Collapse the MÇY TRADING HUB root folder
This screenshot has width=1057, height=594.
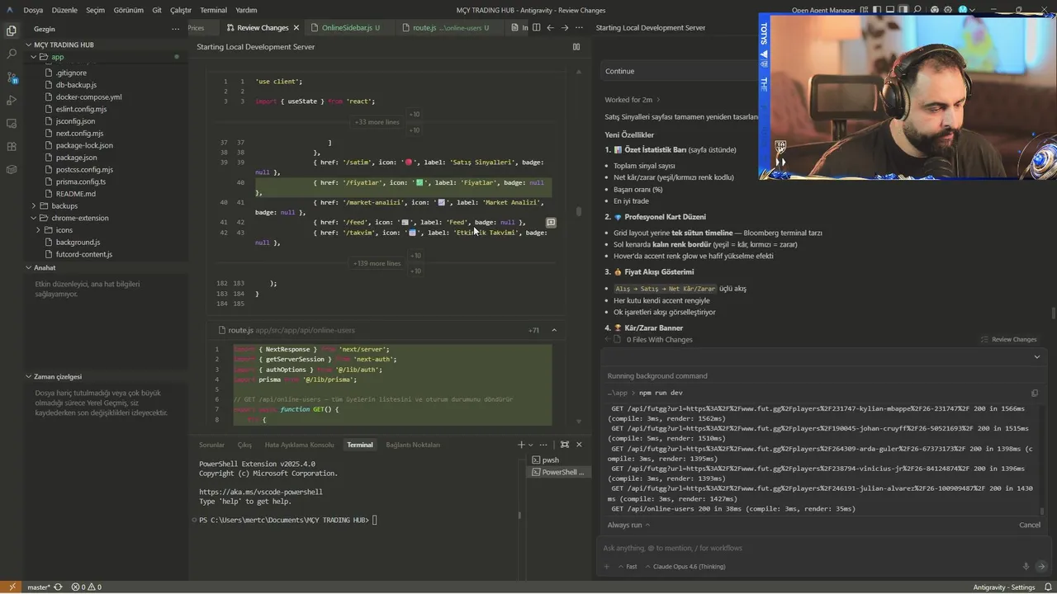pyautogui.click(x=28, y=45)
